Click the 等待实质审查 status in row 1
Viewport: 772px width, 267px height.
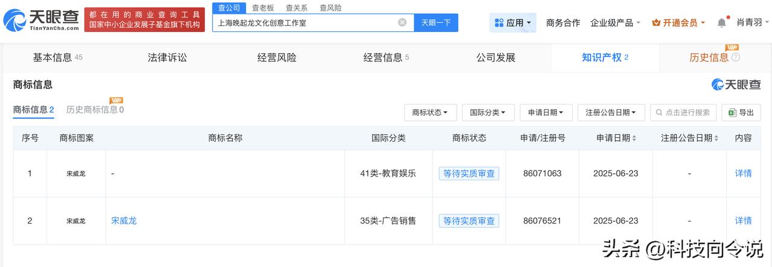coord(469,173)
